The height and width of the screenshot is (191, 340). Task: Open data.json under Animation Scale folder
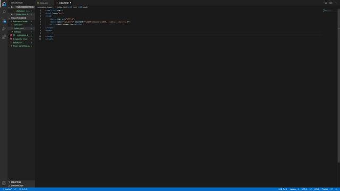coord(21,25)
